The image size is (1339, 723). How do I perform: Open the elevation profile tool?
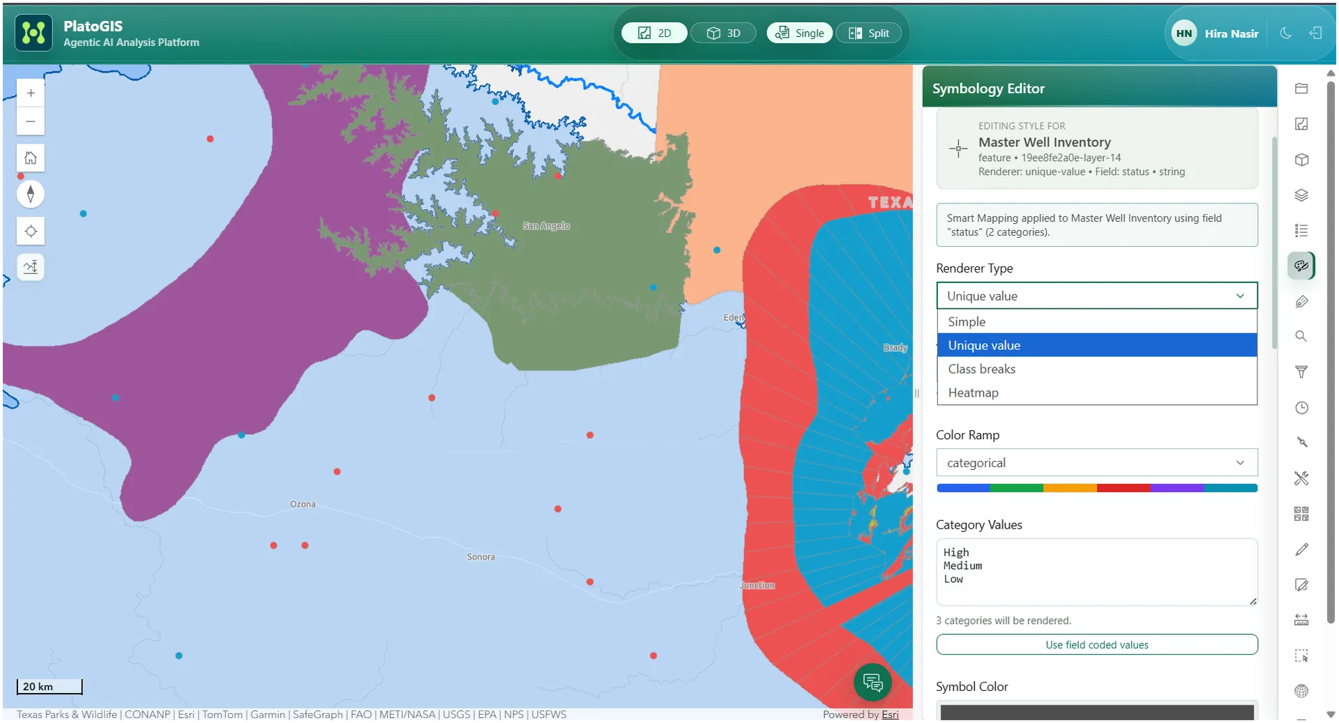31,267
